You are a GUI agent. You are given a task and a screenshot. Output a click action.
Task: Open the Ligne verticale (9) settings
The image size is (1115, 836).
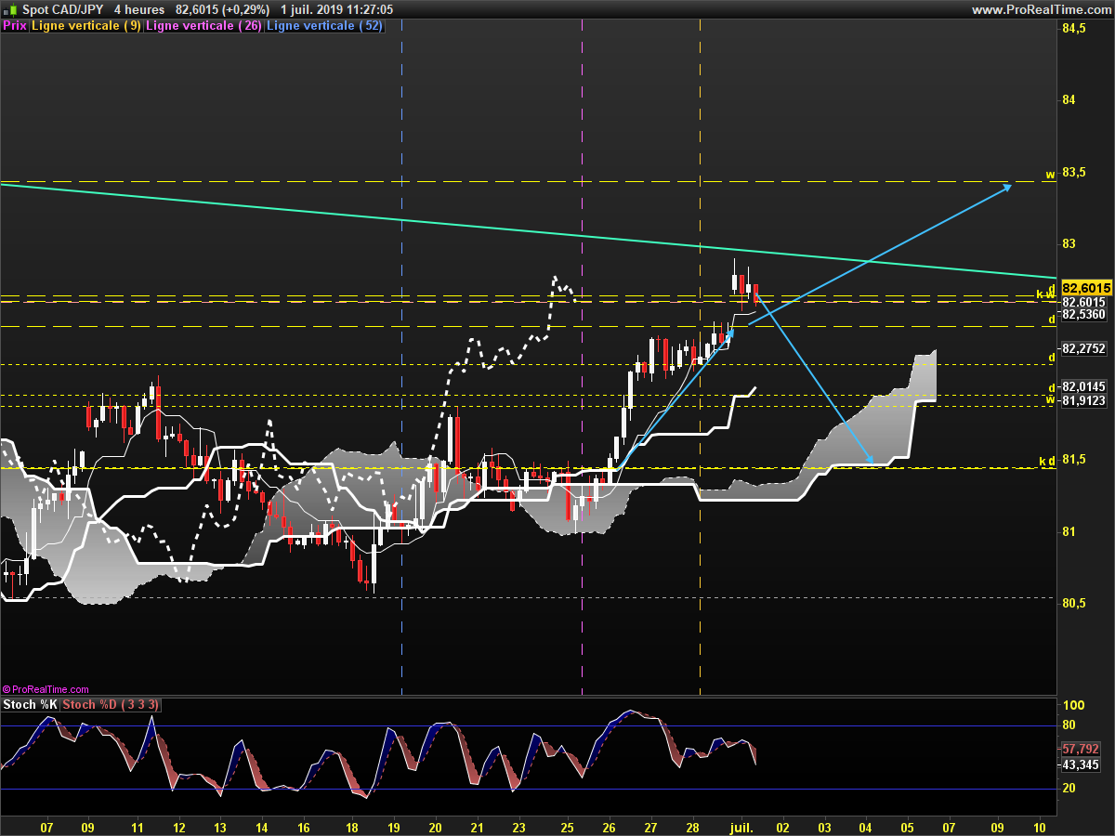[x=86, y=26]
